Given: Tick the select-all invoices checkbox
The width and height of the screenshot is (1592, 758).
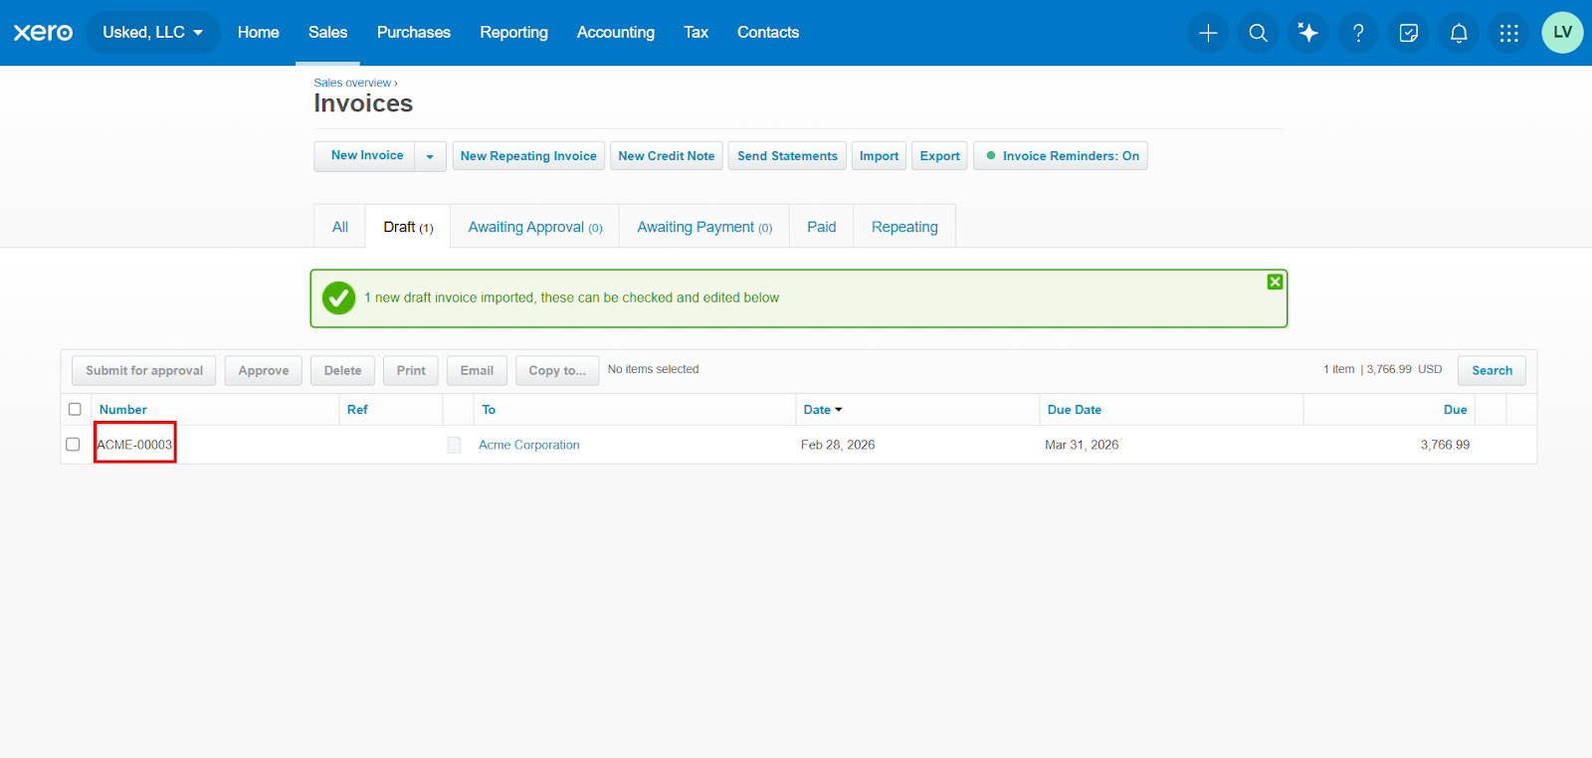Looking at the screenshot, I should pos(75,409).
